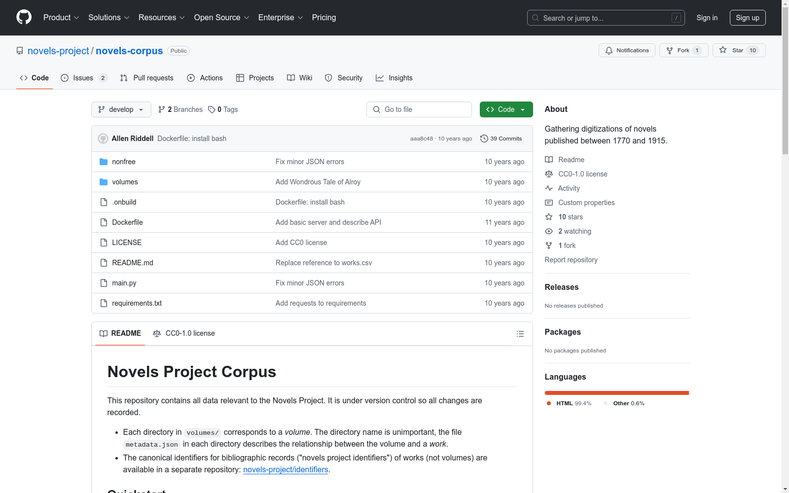Screen dimensions: 789x493
Task: Expand the Open Source menu
Action: pos(222,18)
